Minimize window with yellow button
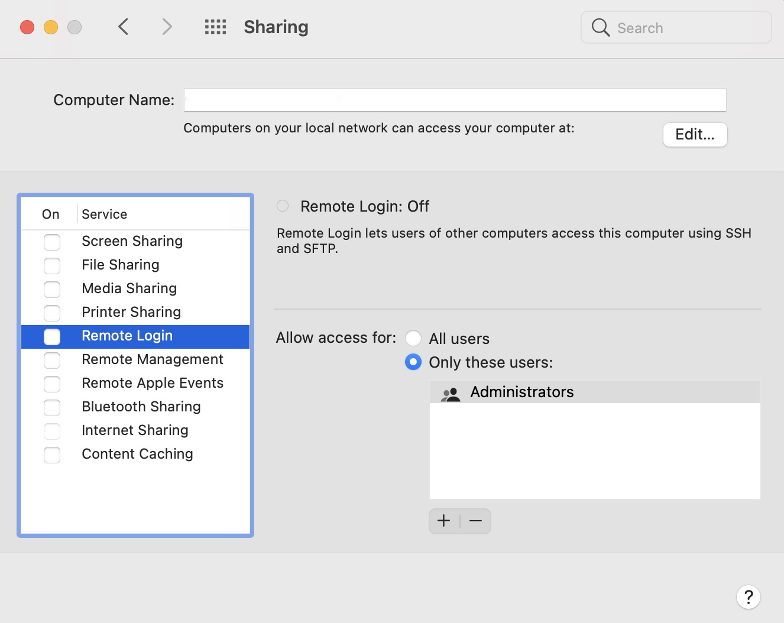The image size is (784, 623). click(x=51, y=27)
